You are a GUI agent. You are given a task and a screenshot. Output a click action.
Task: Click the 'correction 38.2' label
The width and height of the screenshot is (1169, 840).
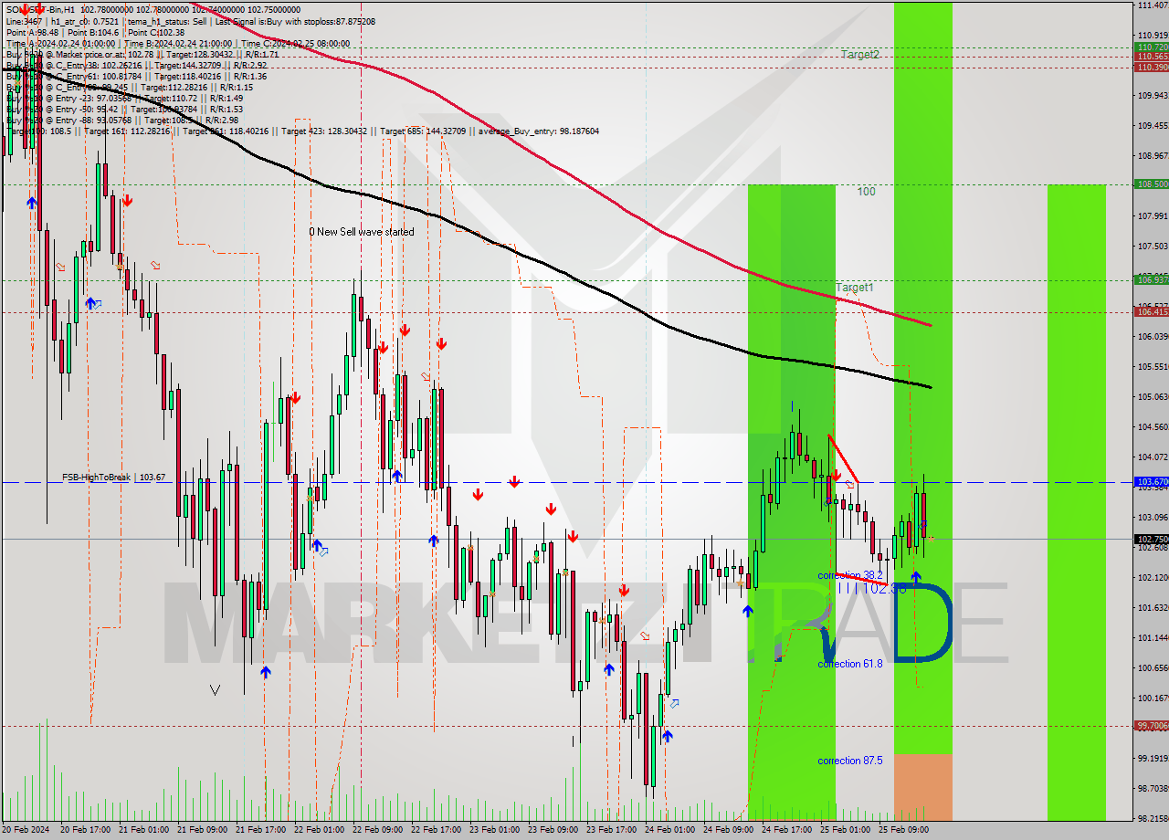point(850,576)
